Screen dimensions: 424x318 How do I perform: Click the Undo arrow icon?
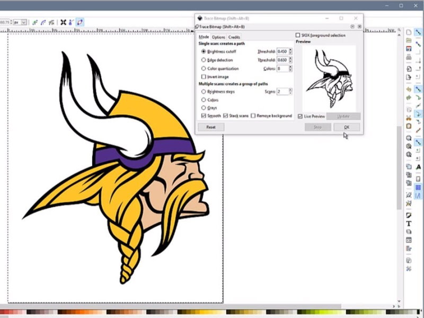pyautogui.click(x=409, y=89)
